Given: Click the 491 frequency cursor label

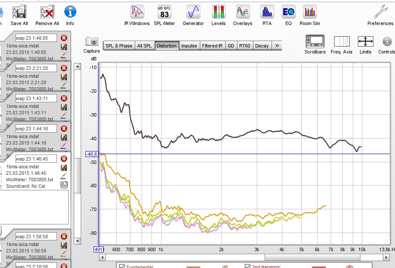Looking at the screenshot, I should point(98,249).
